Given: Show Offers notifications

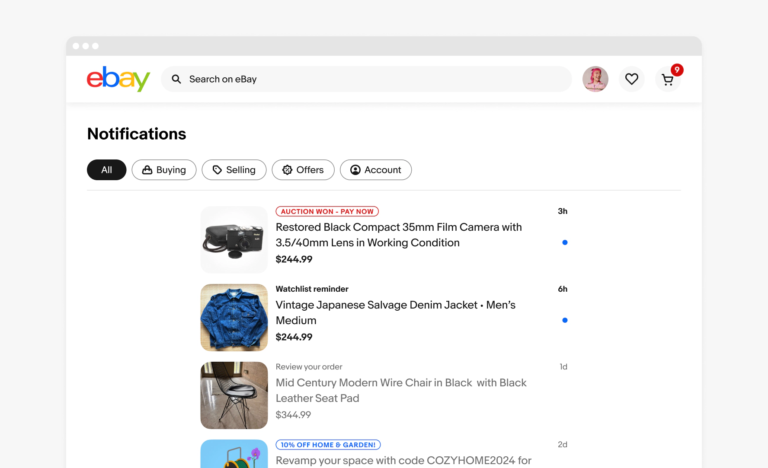Looking at the screenshot, I should pyautogui.click(x=303, y=170).
